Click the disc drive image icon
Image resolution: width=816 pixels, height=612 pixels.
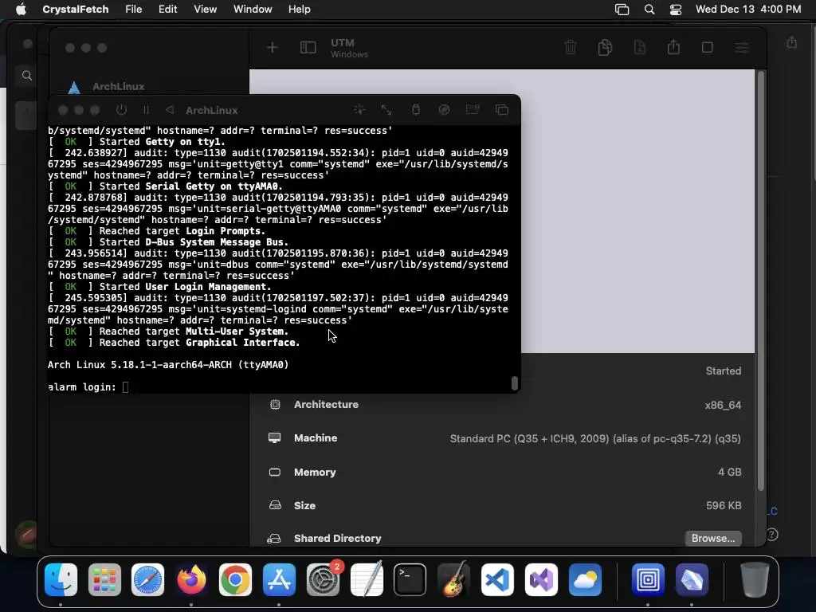444,109
